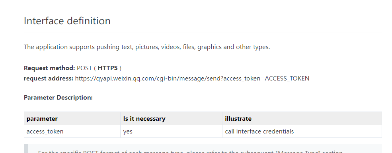Select the access_token table cell

click(72, 131)
